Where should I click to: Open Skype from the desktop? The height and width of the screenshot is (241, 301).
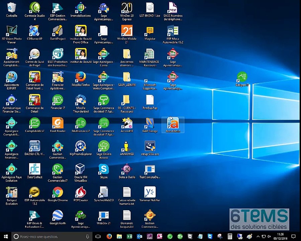click(104, 171)
